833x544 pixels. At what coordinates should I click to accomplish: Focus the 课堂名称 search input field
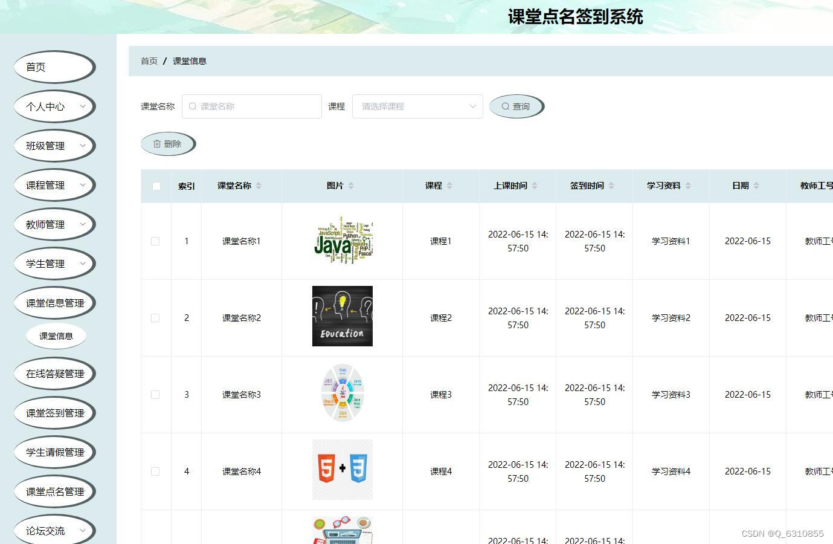pyautogui.click(x=252, y=106)
